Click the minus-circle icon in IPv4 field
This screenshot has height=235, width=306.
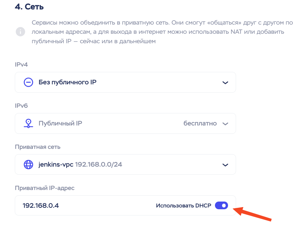(x=28, y=82)
